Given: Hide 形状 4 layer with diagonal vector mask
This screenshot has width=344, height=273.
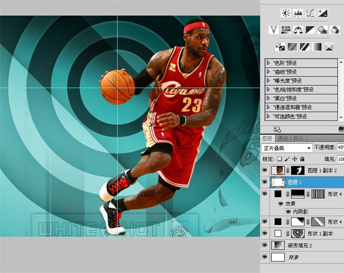Looking at the screenshot, I should click(x=265, y=222).
